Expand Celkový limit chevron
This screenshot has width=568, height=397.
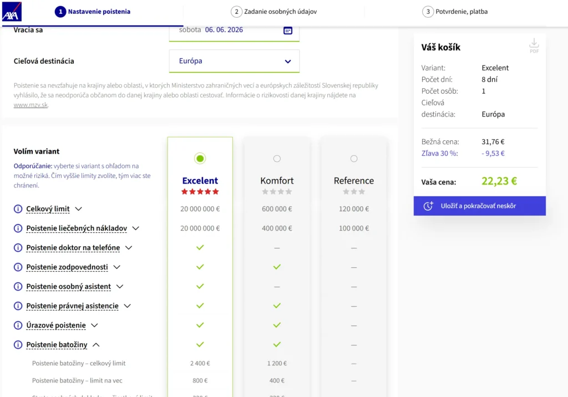78,209
